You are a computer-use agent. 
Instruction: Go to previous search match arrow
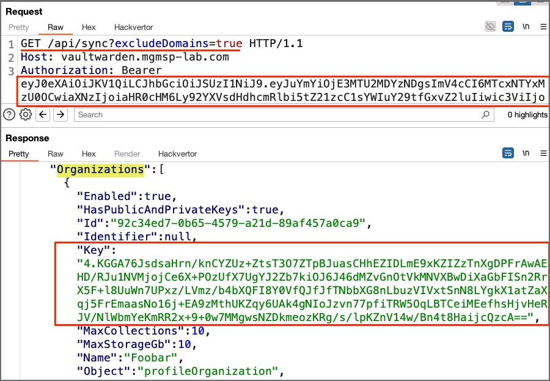click(x=43, y=114)
